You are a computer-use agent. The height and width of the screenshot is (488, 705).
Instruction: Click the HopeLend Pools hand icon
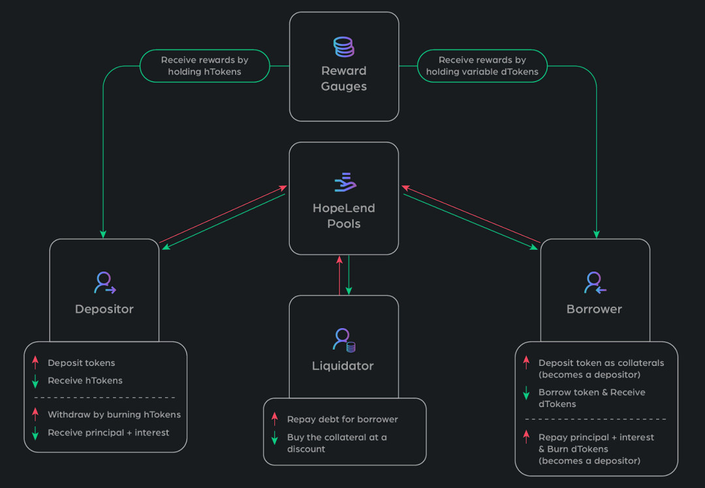pyautogui.click(x=345, y=182)
